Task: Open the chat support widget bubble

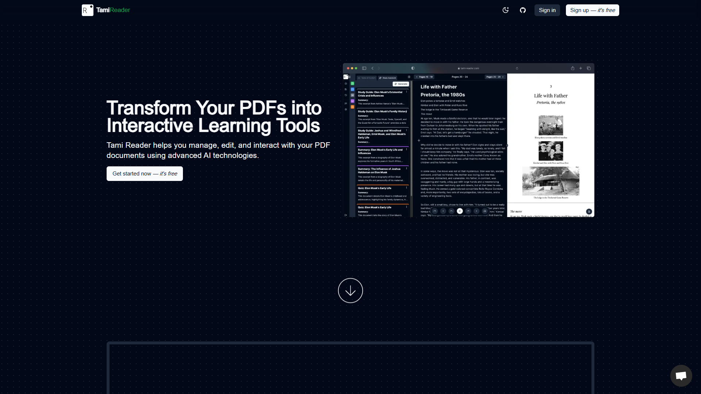Action: click(x=681, y=376)
